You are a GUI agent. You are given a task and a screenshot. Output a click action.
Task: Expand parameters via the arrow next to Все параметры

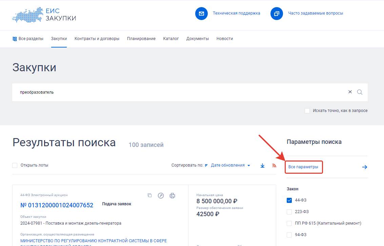pyautogui.click(x=364, y=167)
